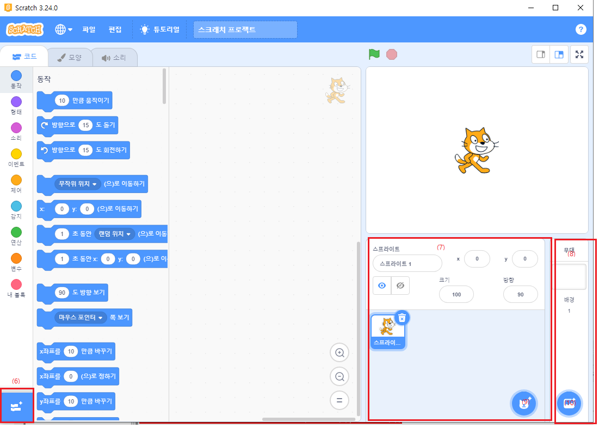Click the clockwise 15 도 돌기 block

(x=78, y=125)
